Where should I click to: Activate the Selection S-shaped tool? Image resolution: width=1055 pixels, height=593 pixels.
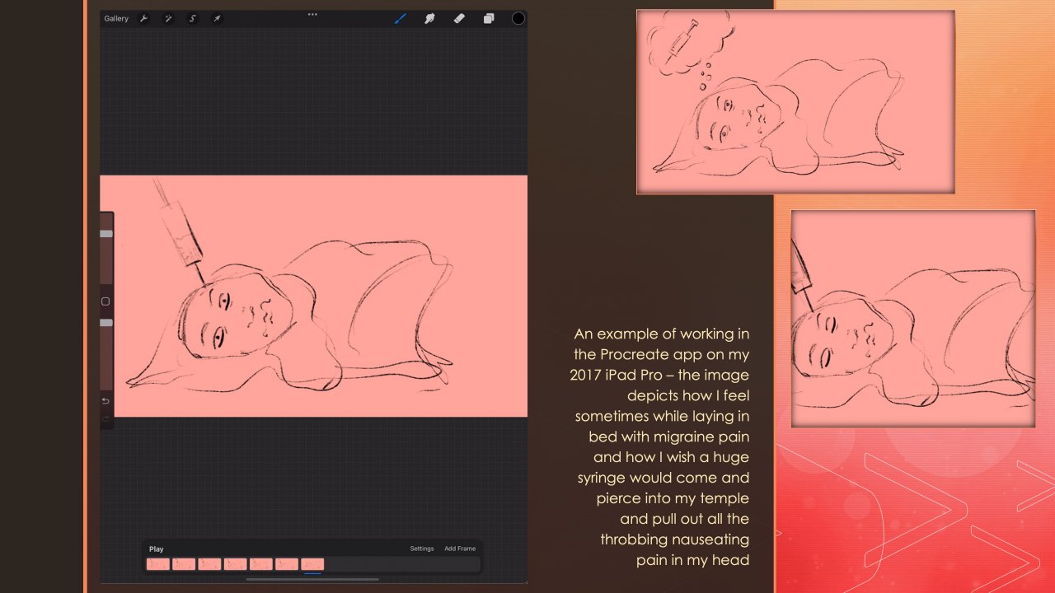pyautogui.click(x=193, y=18)
